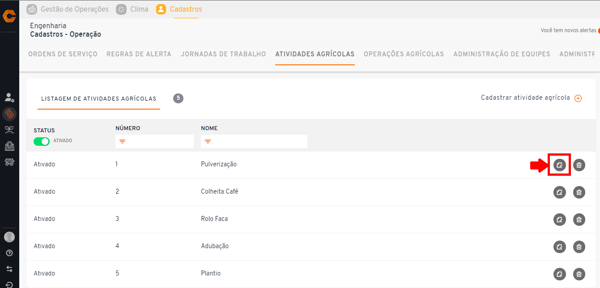Click the name Plantio
Viewport: 600px width, 288px height.
211,273
